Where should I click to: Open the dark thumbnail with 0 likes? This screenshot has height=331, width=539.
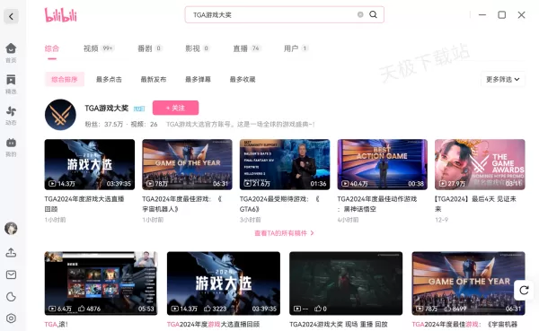point(346,283)
